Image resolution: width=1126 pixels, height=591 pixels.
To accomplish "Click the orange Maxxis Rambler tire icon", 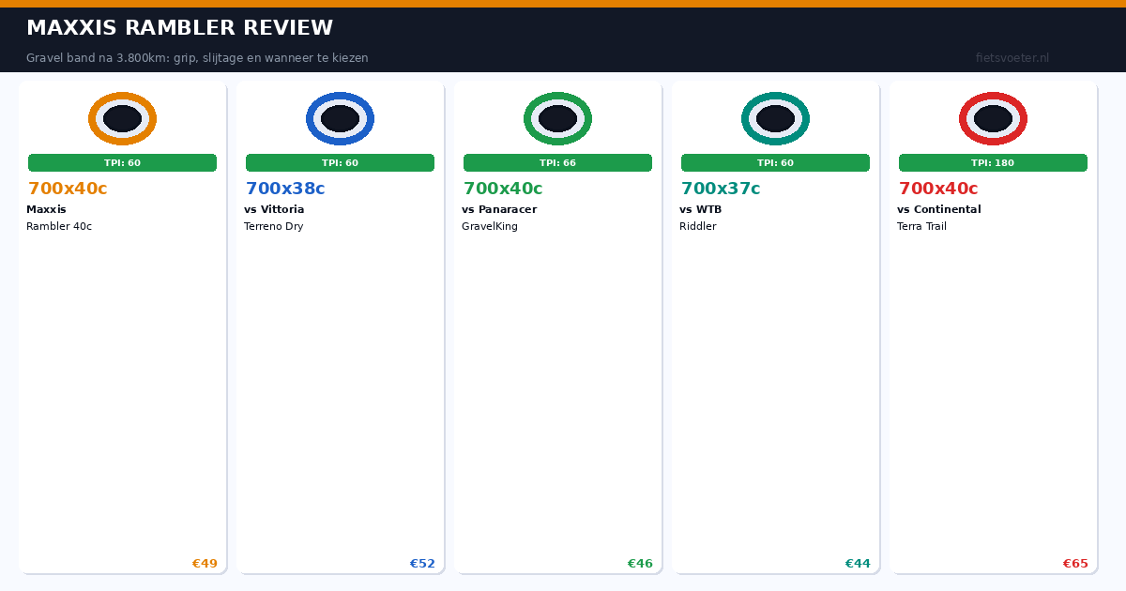I will coord(122,119).
